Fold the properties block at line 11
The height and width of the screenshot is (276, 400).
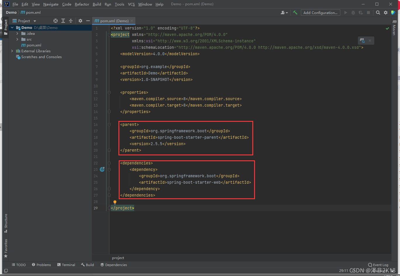point(109,93)
